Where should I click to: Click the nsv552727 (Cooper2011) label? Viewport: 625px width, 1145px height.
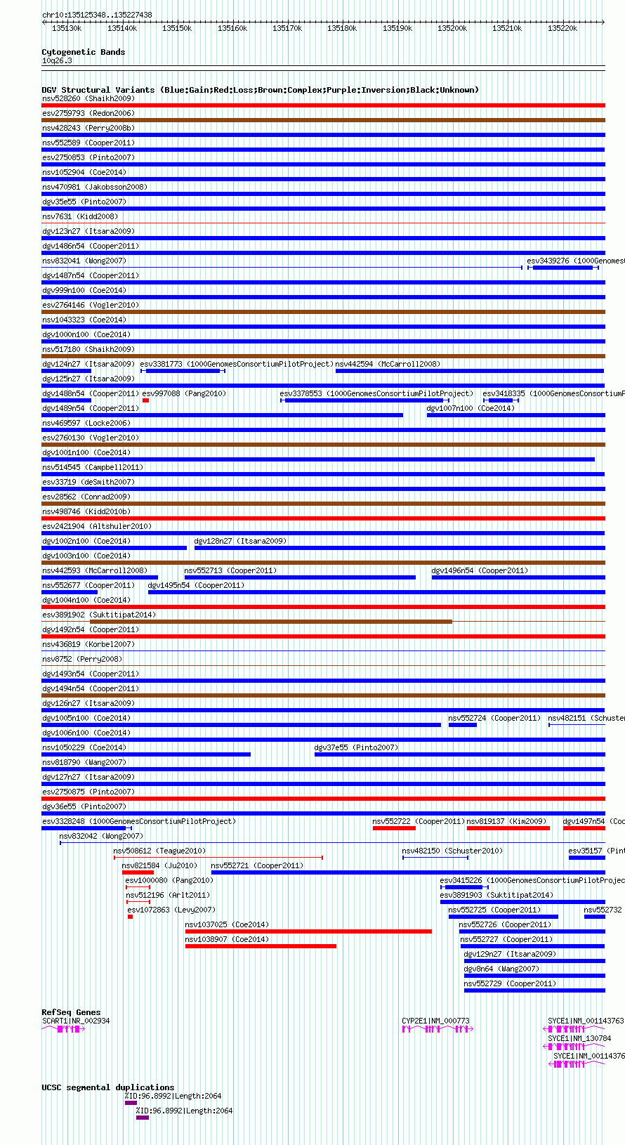(x=506, y=939)
